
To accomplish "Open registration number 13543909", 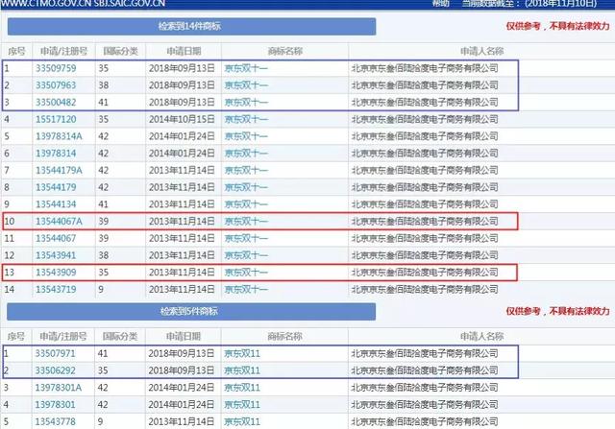I will coord(56,273).
